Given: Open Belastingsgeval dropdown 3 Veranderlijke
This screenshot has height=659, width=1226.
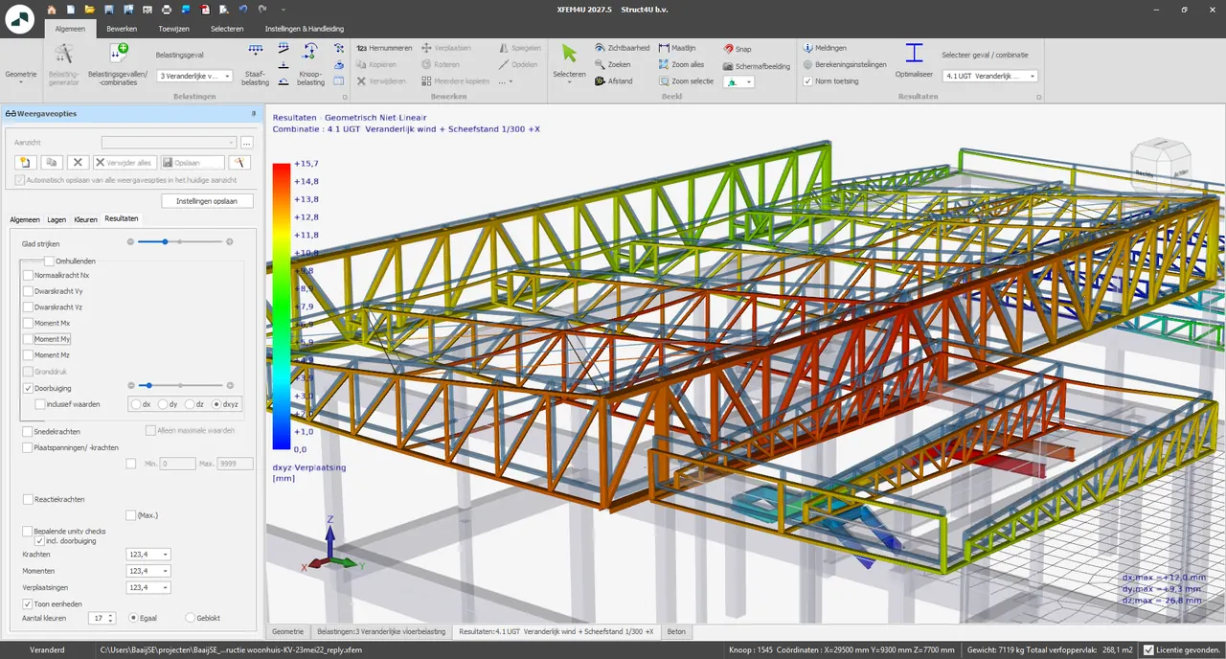Looking at the screenshot, I should click(195, 76).
